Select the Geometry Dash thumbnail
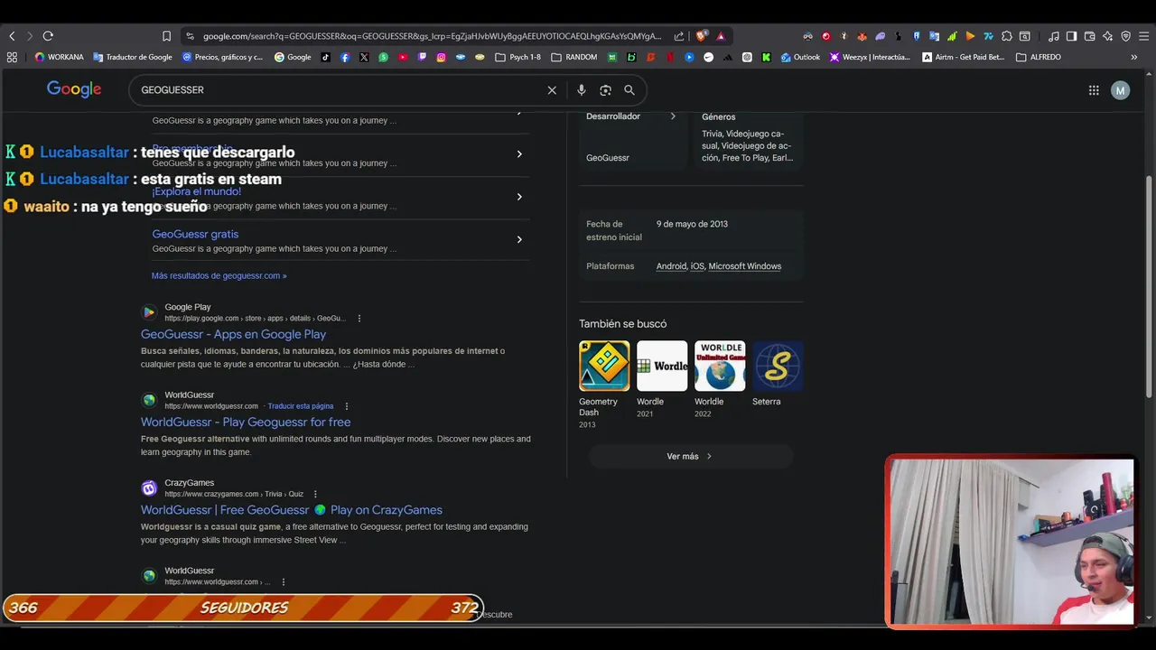Viewport: 1156px width, 650px height. tap(604, 366)
